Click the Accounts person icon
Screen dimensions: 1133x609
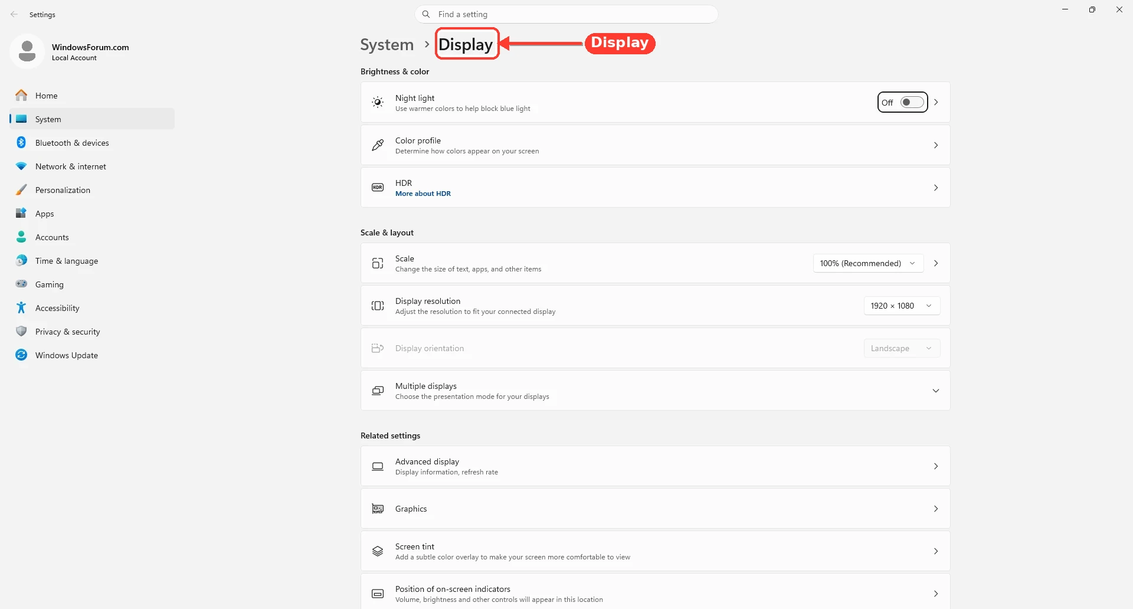pyautogui.click(x=21, y=237)
